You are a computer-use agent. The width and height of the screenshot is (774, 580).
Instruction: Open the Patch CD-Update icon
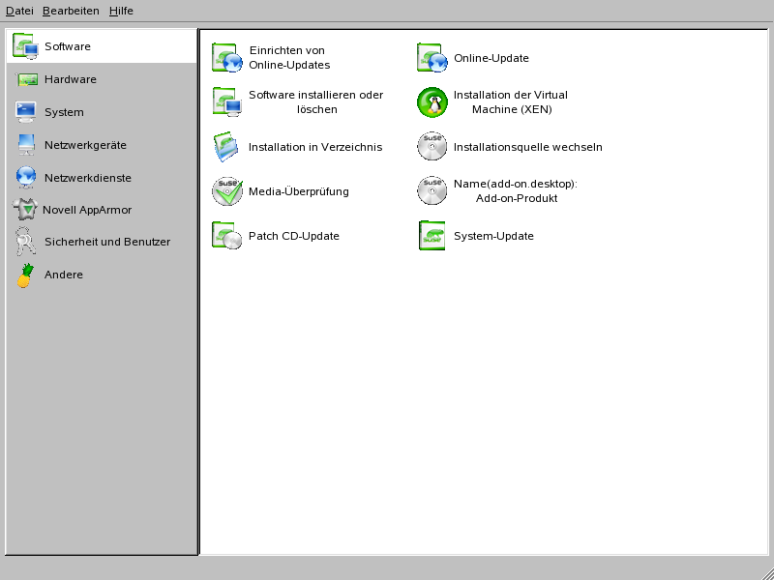pyautogui.click(x=227, y=236)
